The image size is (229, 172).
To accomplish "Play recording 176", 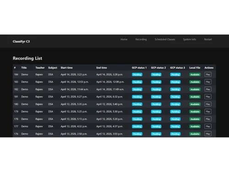I will click(208, 134).
